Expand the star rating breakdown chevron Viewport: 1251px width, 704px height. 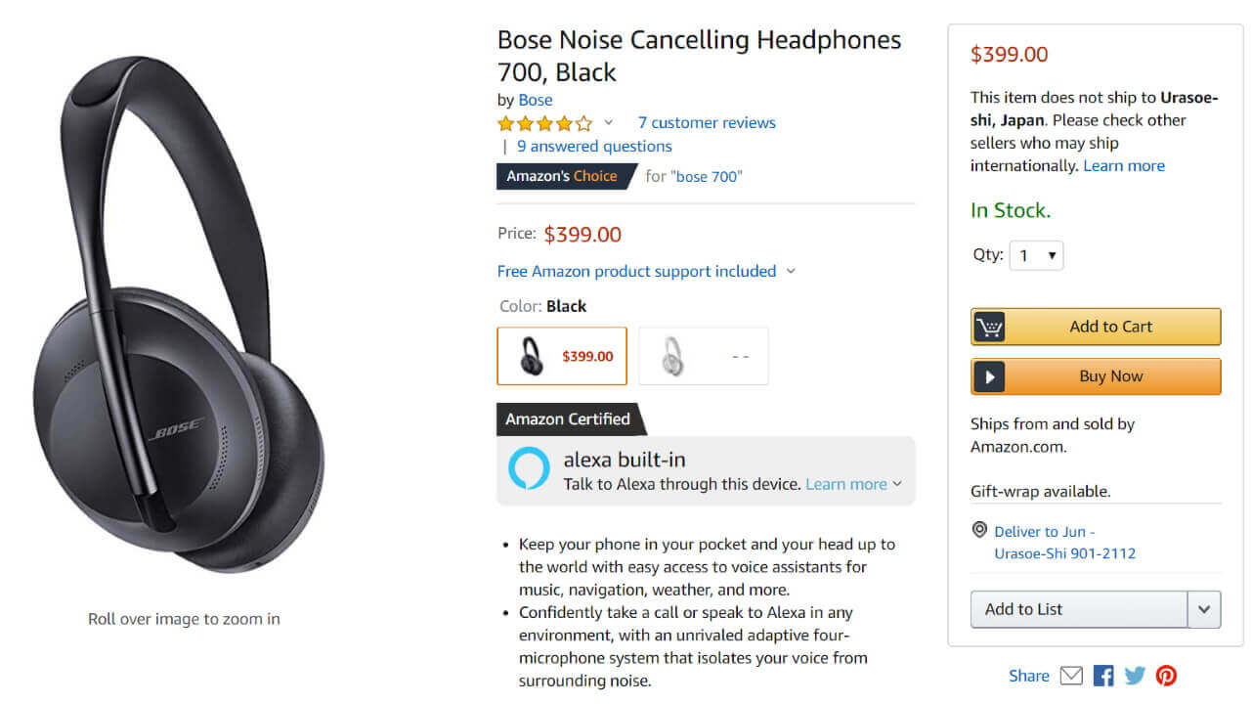(x=609, y=123)
